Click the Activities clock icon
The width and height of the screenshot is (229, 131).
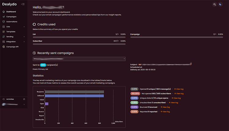coord(4,99)
